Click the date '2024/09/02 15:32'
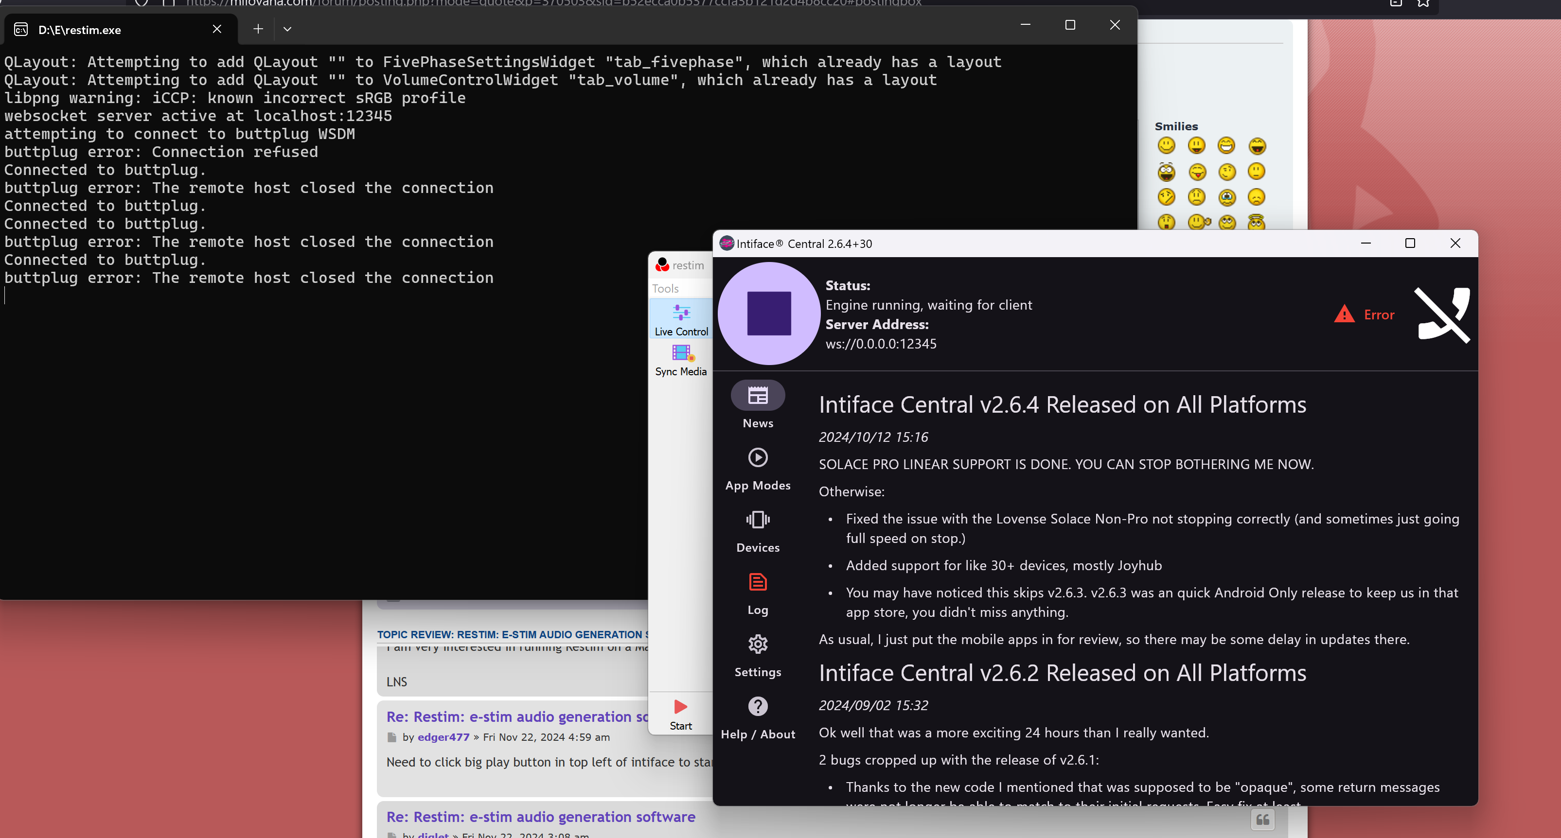This screenshot has height=838, width=1561. [873, 705]
